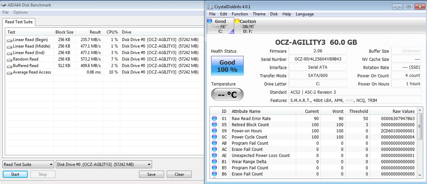Click the drive icon beside Linear Read (Begin)
Image resolution: width=427 pixels, height=184 pixels.
10,40
